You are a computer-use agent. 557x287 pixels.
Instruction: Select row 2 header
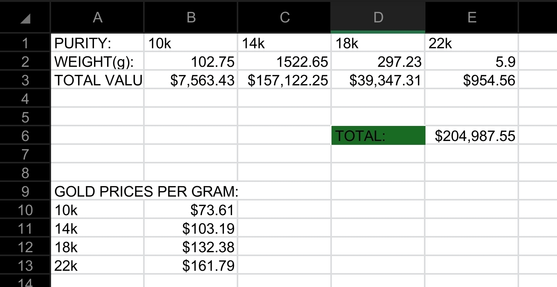(25, 61)
